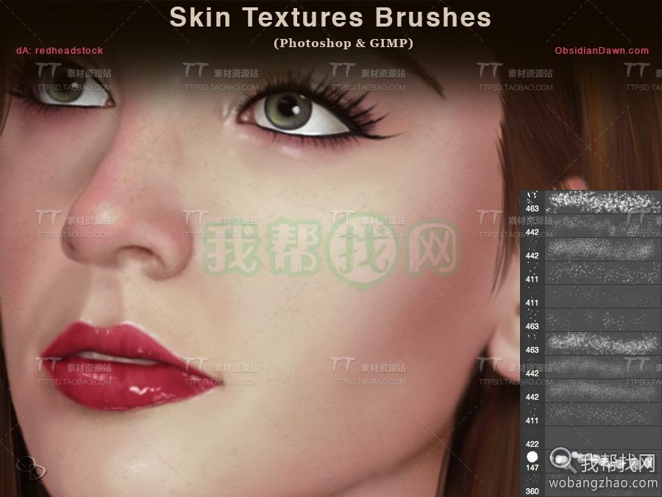Pick the brush preset sized 360

(x=591, y=484)
